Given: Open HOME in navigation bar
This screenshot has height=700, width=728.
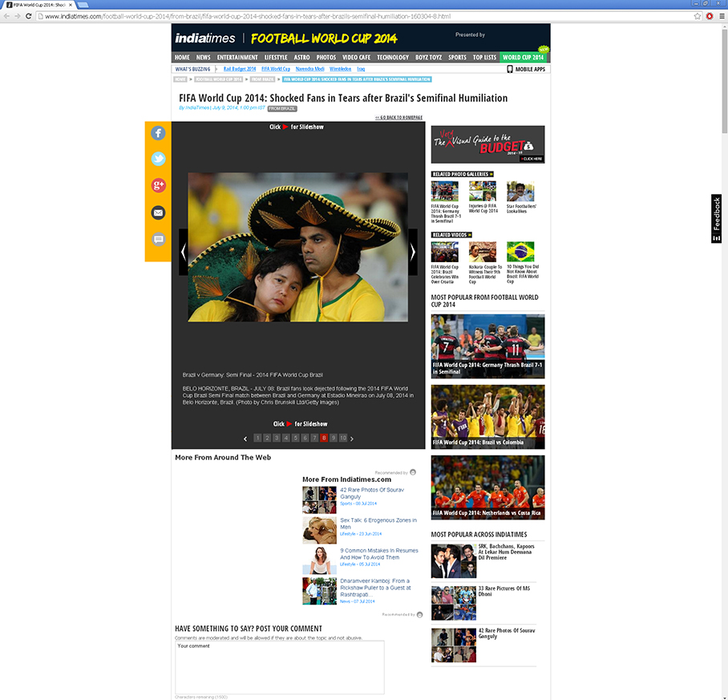Looking at the screenshot, I should point(182,58).
